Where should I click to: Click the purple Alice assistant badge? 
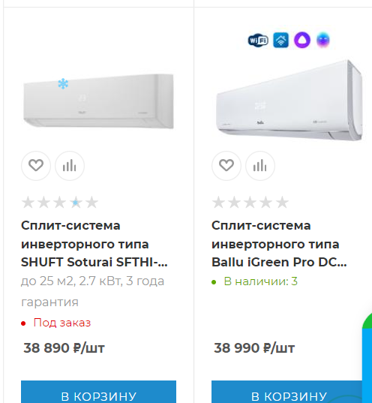coord(302,40)
